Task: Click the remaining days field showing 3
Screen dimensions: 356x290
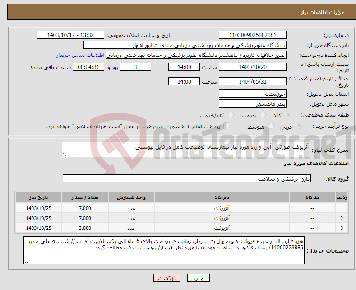Action: tap(135, 67)
